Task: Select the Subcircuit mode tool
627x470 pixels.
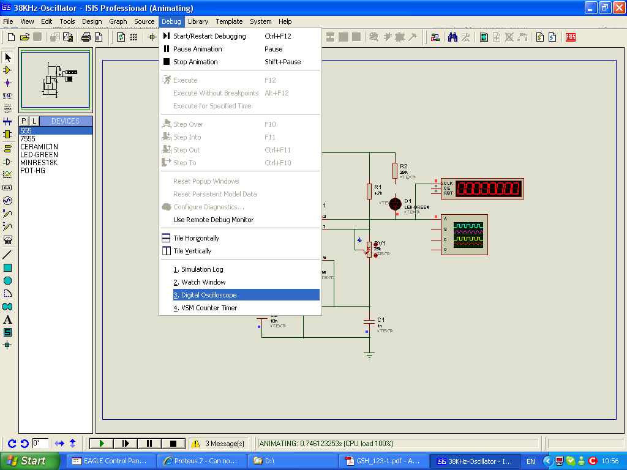Action: 7,134
